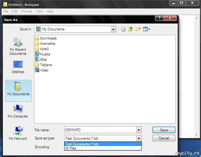Open Notepad View menu

click(39, 11)
